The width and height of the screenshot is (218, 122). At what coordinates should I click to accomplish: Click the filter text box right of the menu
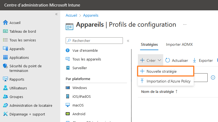201,78
